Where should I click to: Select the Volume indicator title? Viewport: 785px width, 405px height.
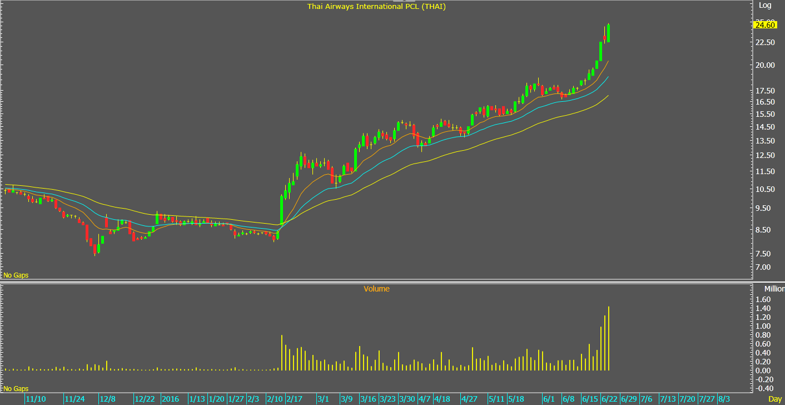point(376,289)
